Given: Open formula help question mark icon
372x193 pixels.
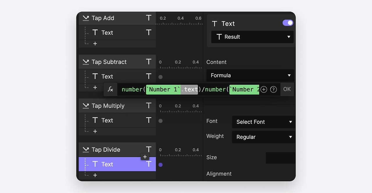Looking at the screenshot, I should (x=273, y=90).
